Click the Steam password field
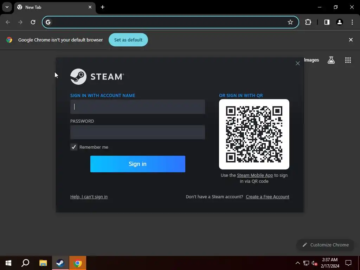This screenshot has height=270, width=360. pyautogui.click(x=137, y=132)
